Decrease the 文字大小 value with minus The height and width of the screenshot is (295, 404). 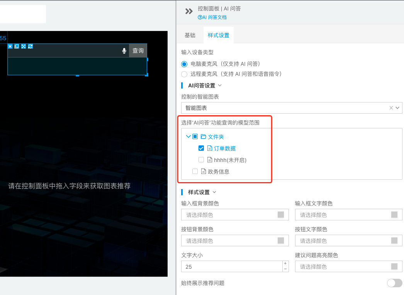click(x=285, y=269)
